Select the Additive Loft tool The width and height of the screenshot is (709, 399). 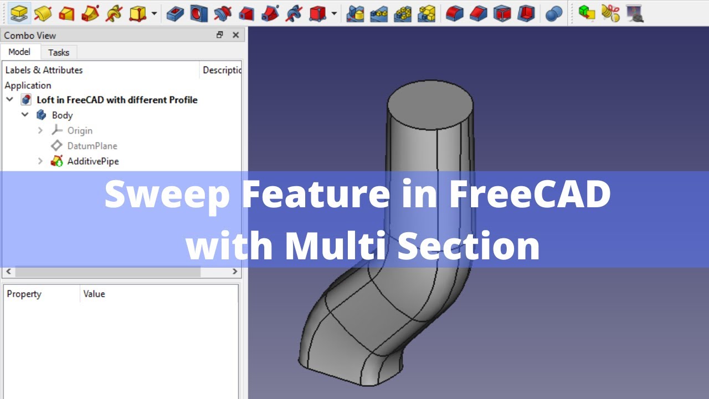66,13
